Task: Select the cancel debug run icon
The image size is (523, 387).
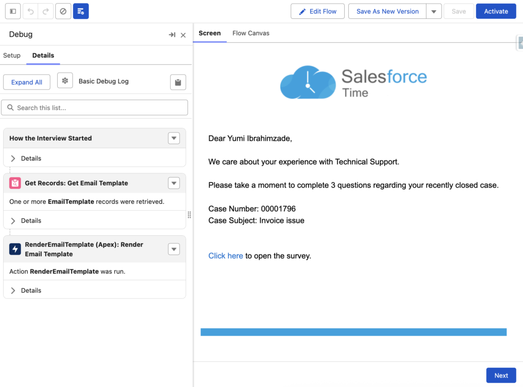Action: [62, 11]
